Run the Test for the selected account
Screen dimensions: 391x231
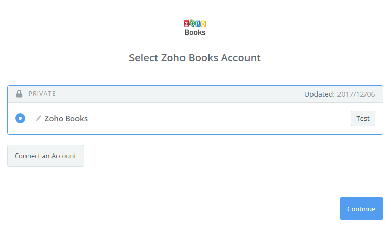pos(363,118)
